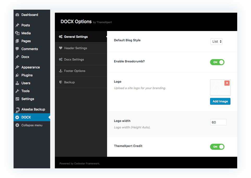
Task: Click the Header Settings heart icon
Action: point(60,48)
